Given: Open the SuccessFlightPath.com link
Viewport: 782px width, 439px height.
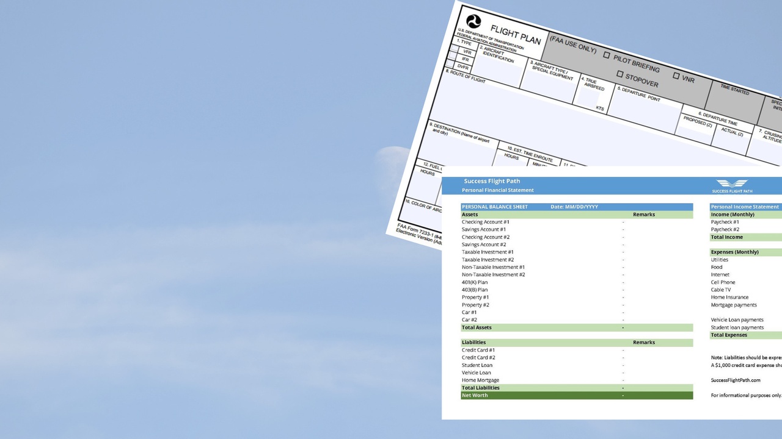Looking at the screenshot, I should (x=736, y=380).
